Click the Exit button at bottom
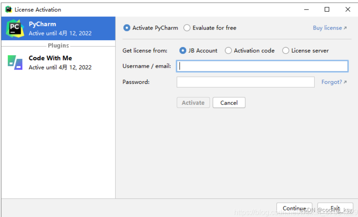358x217 pixels. (x=335, y=209)
